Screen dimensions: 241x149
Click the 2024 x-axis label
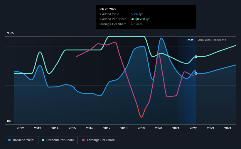tap(228, 128)
